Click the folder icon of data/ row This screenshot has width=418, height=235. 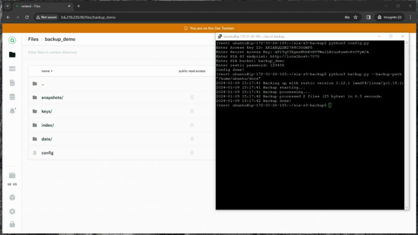pos(35,139)
